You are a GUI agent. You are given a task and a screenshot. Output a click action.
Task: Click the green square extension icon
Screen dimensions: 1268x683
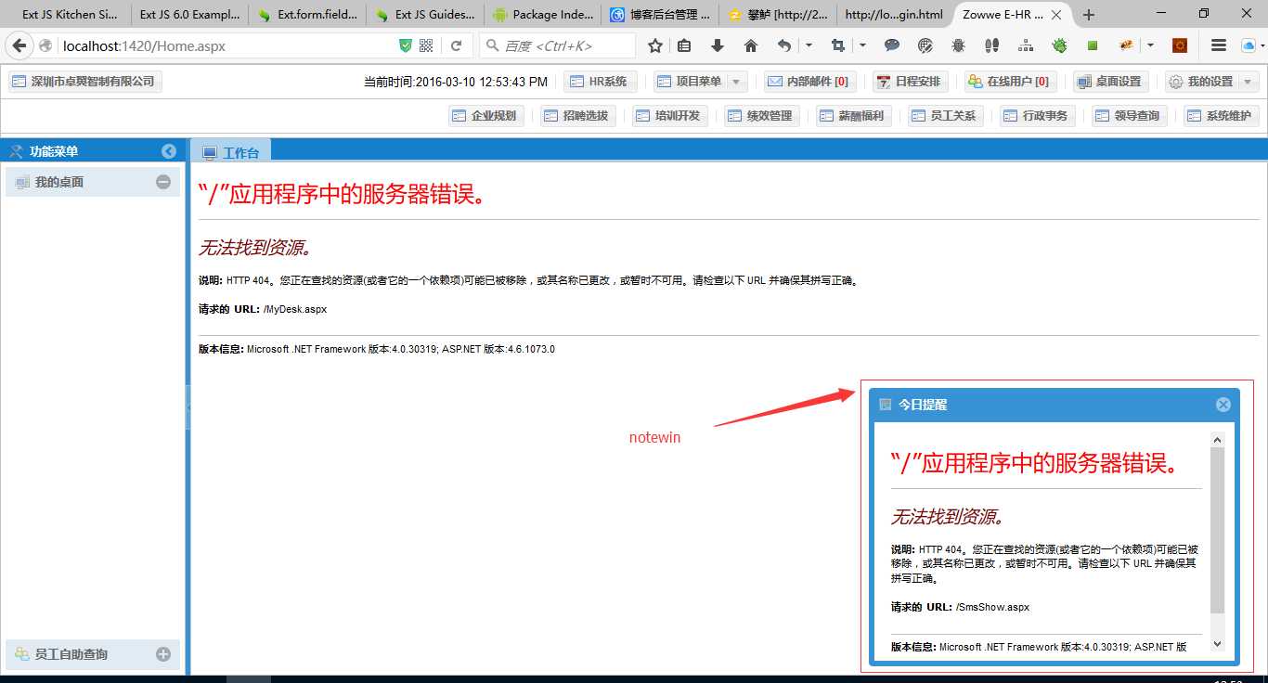[1093, 45]
